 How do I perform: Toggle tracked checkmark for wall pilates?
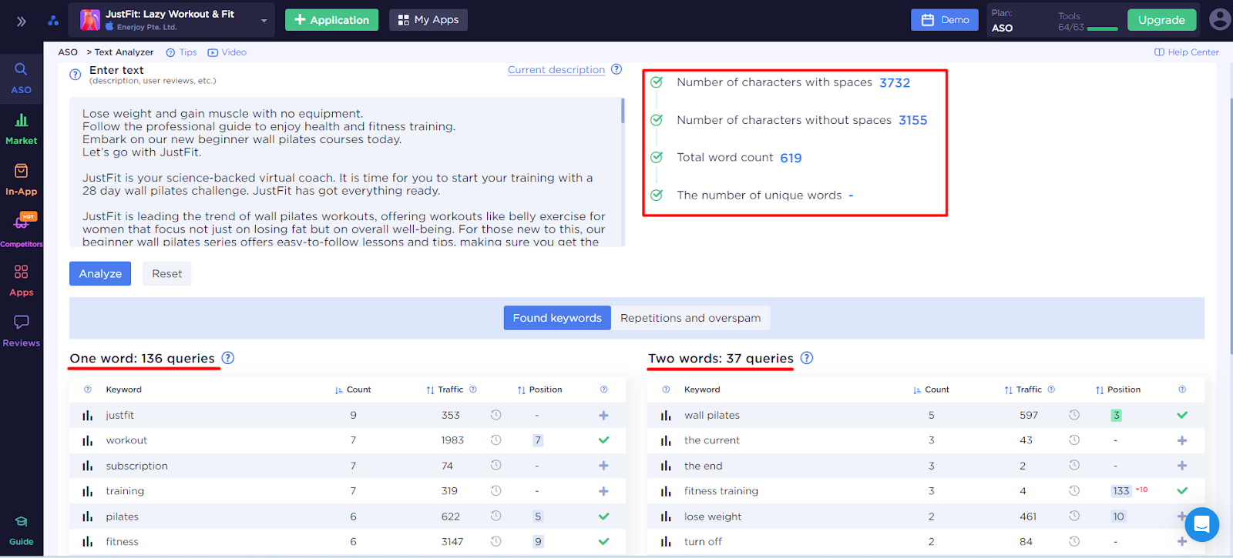click(1182, 415)
